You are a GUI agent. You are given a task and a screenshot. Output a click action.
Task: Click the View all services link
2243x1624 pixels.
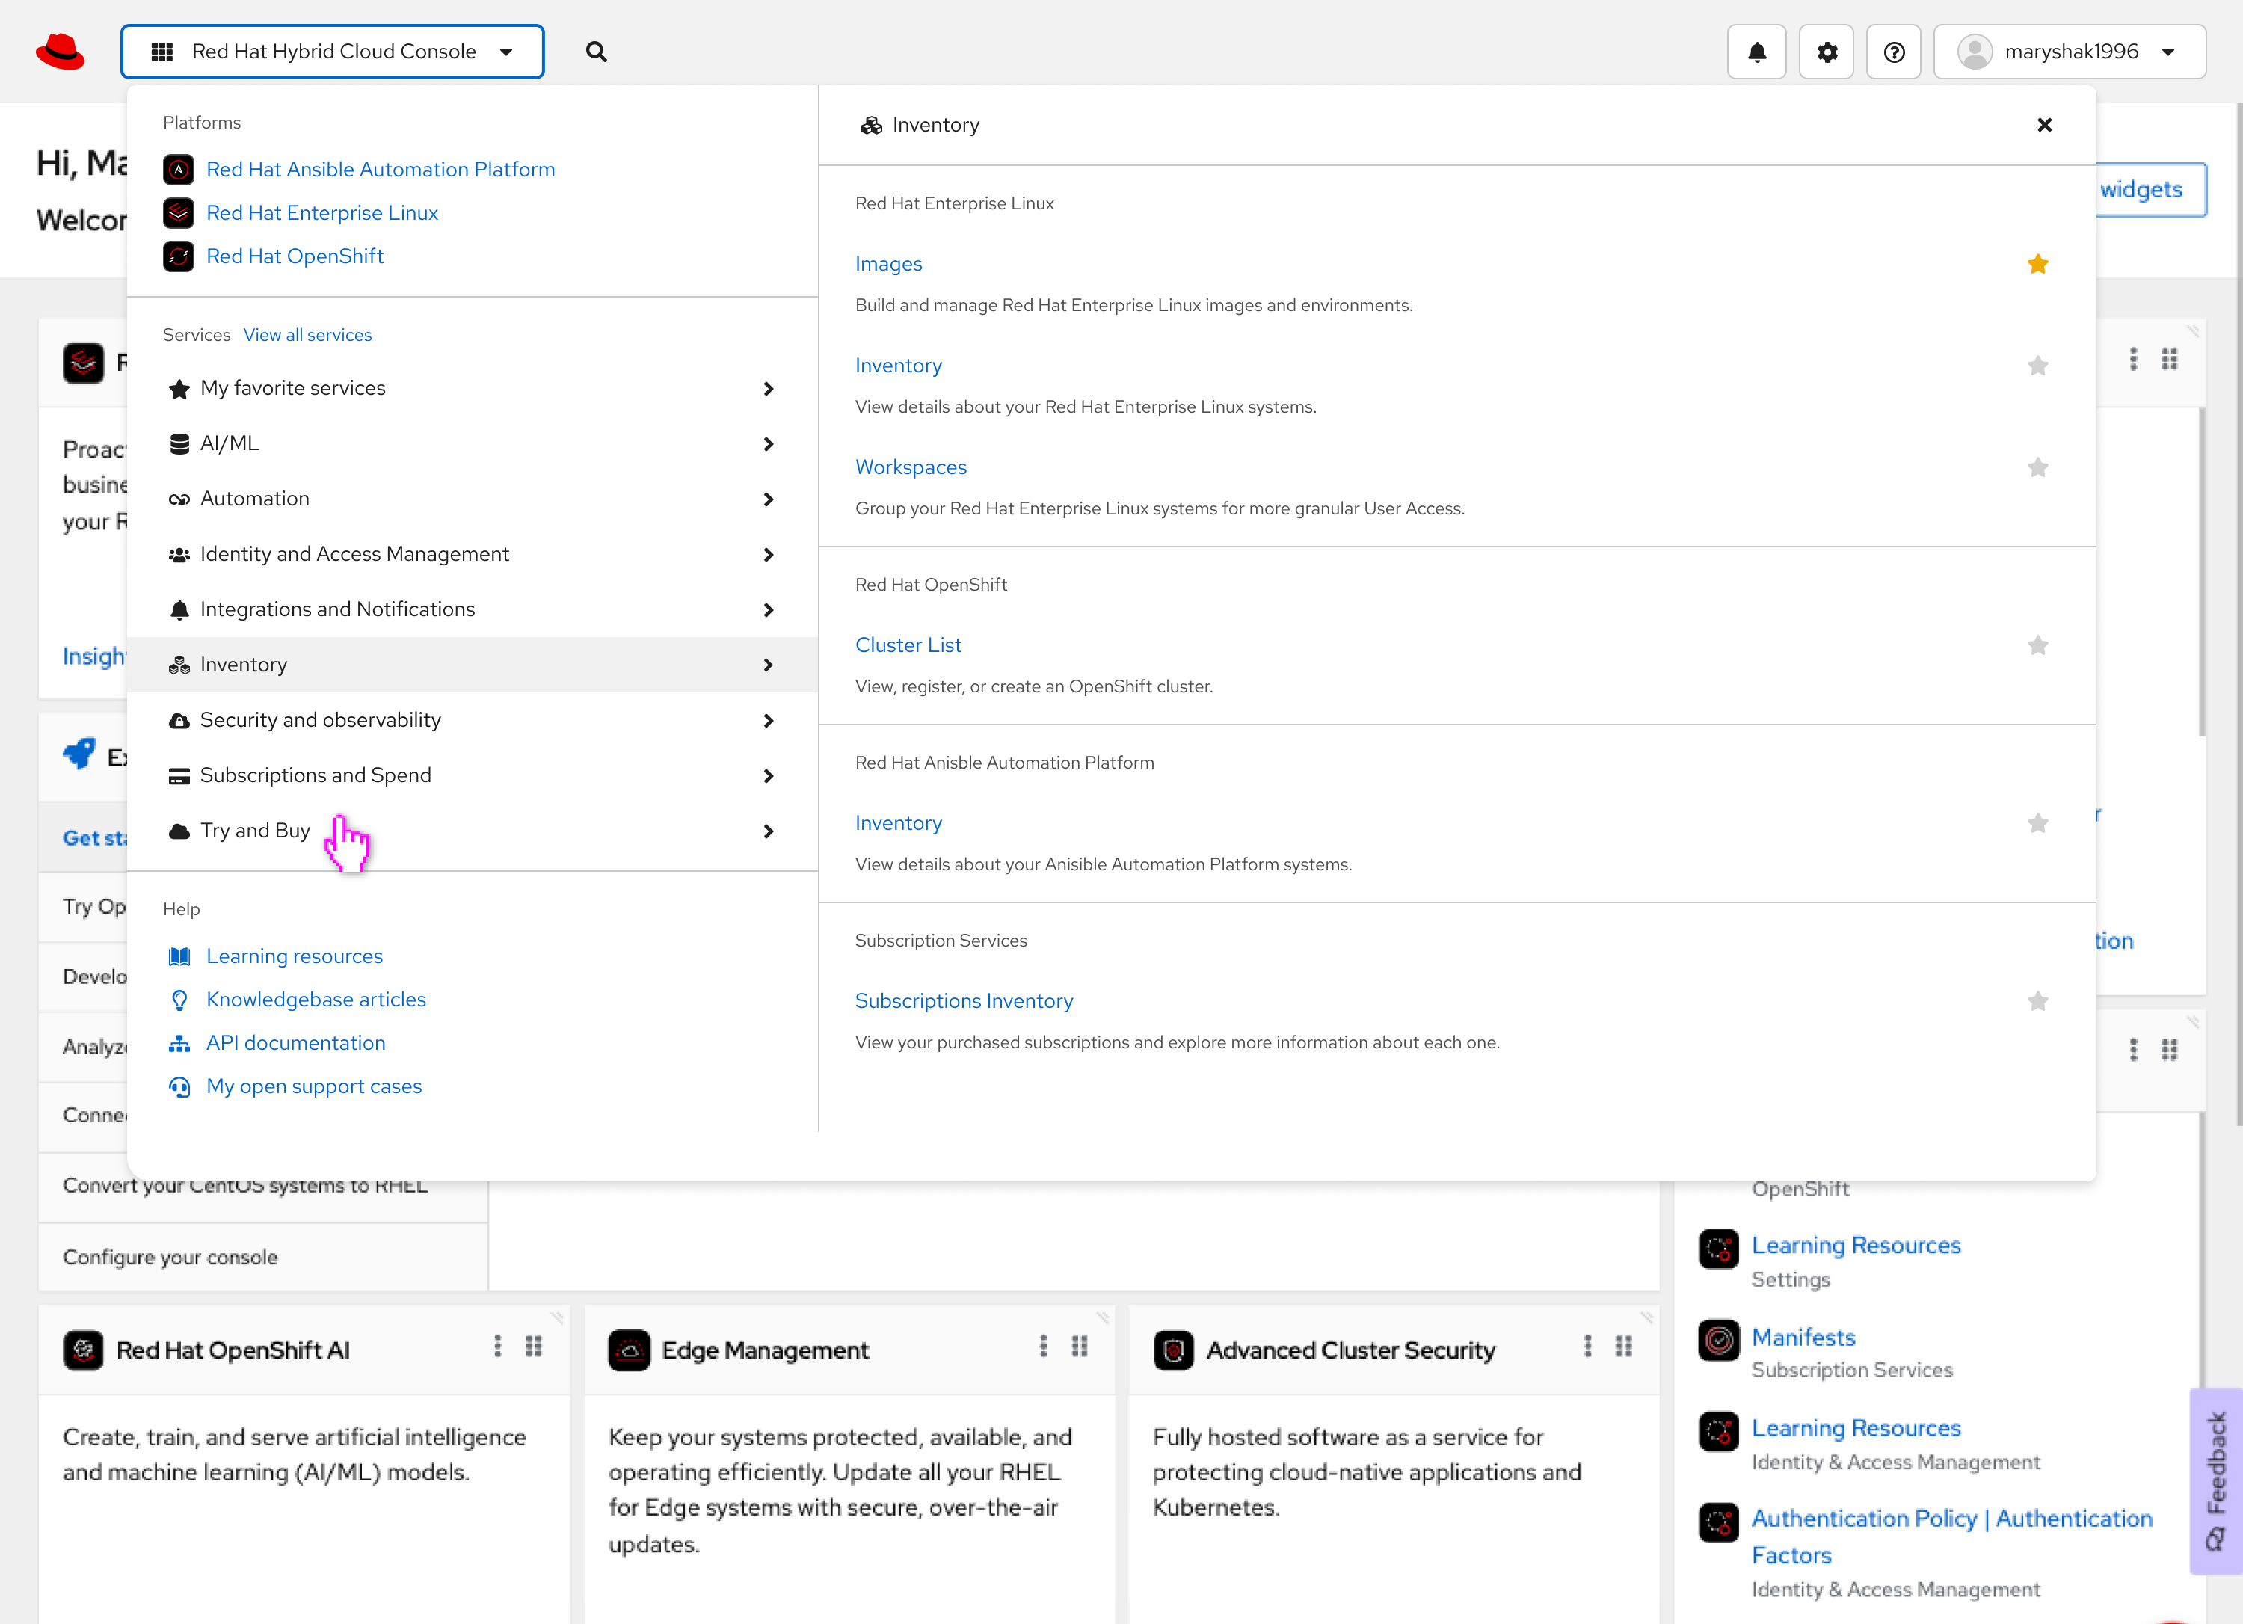307,335
